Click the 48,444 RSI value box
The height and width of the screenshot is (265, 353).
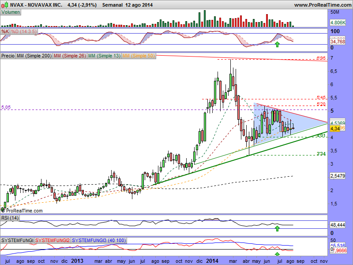[338, 225]
